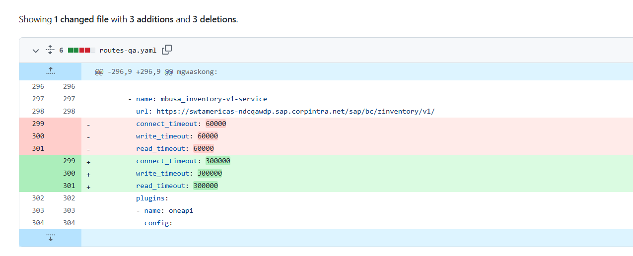Select old line number 299 of deleted connect_timeout
633x256 pixels.
coord(38,124)
